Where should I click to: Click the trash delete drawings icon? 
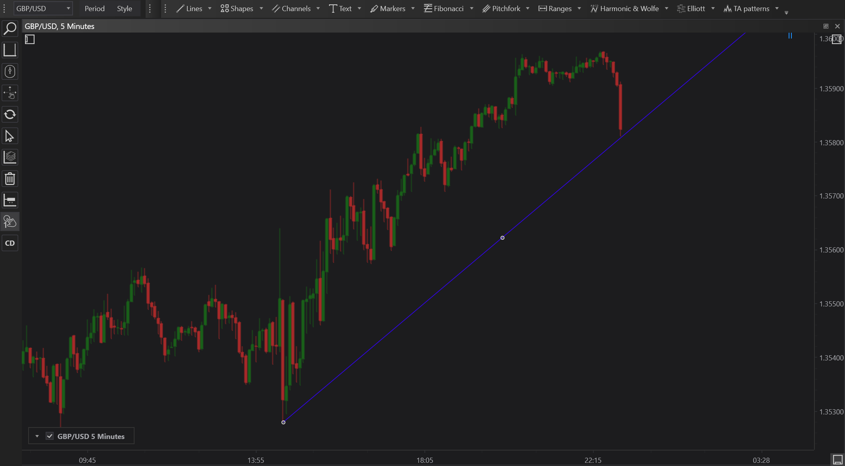(10, 179)
